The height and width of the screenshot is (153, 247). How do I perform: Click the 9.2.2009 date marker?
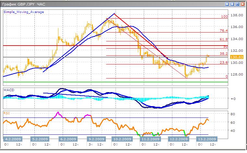96,139
